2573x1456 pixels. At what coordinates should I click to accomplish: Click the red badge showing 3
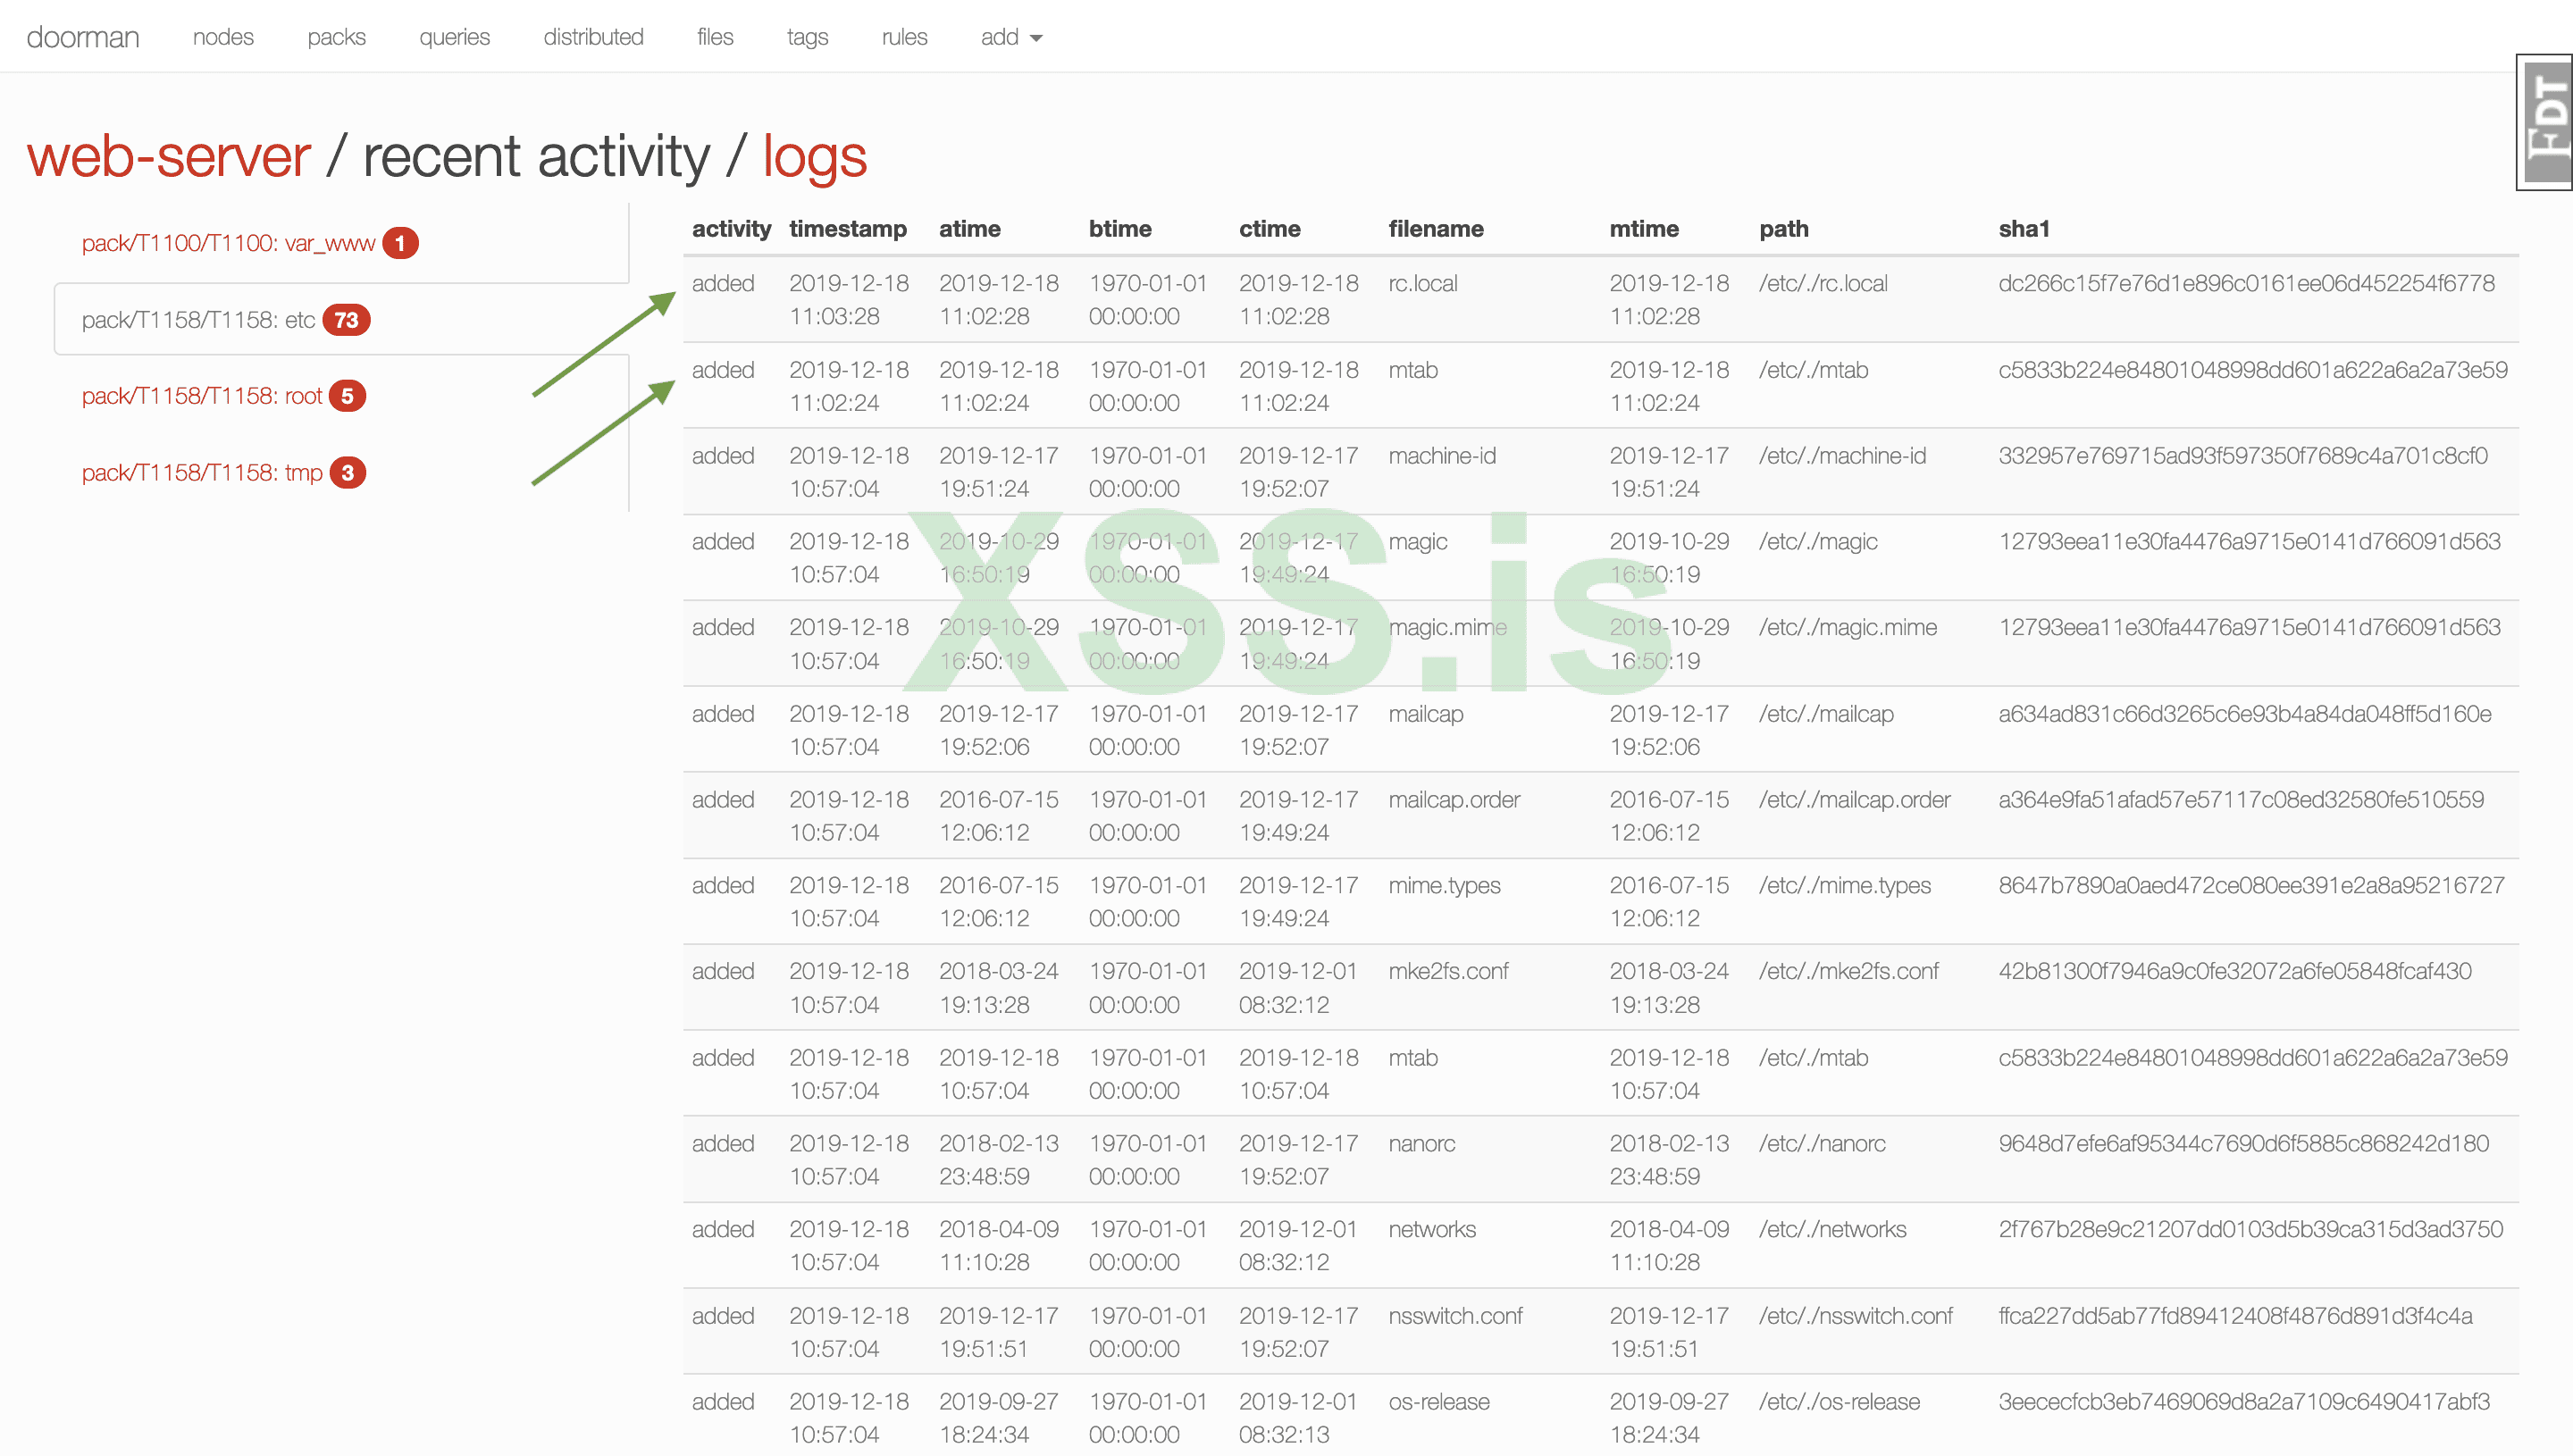pyautogui.click(x=347, y=473)
